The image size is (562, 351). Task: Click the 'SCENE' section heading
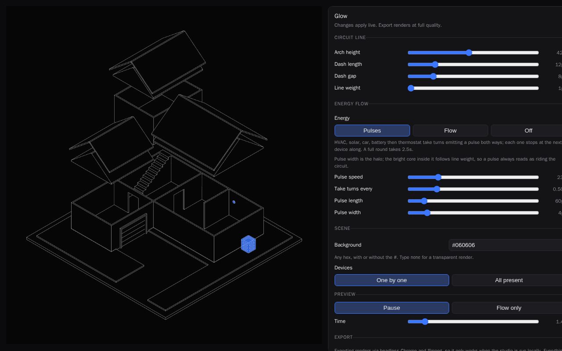[342, 229]
